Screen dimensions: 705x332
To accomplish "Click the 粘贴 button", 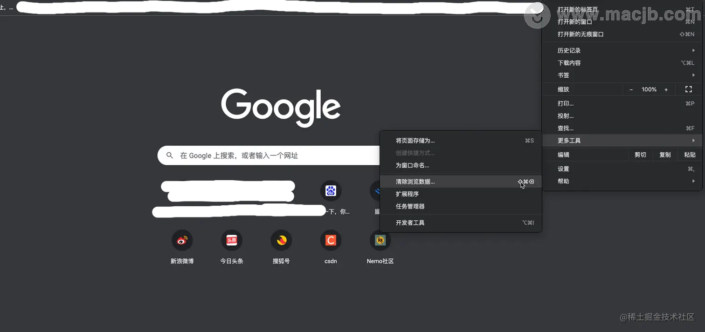I will click(x=690, y=155).
